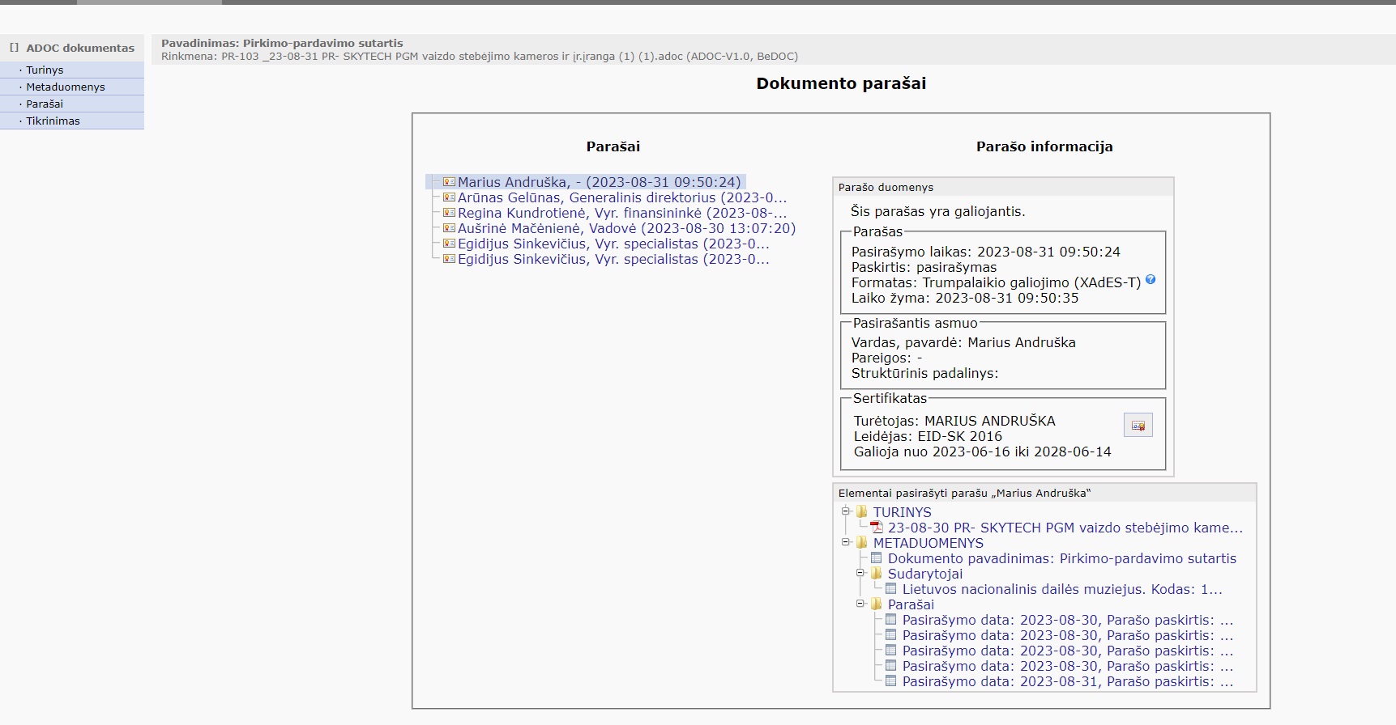Open certificate details icon button
This screenshot has height=725, width=1396.
[1138, 426]
